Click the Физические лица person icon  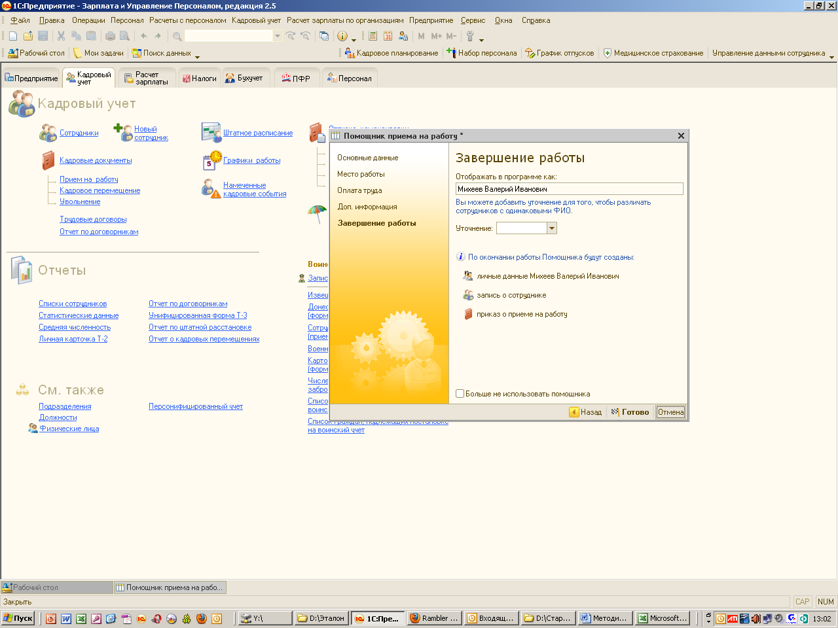(33, 428)
